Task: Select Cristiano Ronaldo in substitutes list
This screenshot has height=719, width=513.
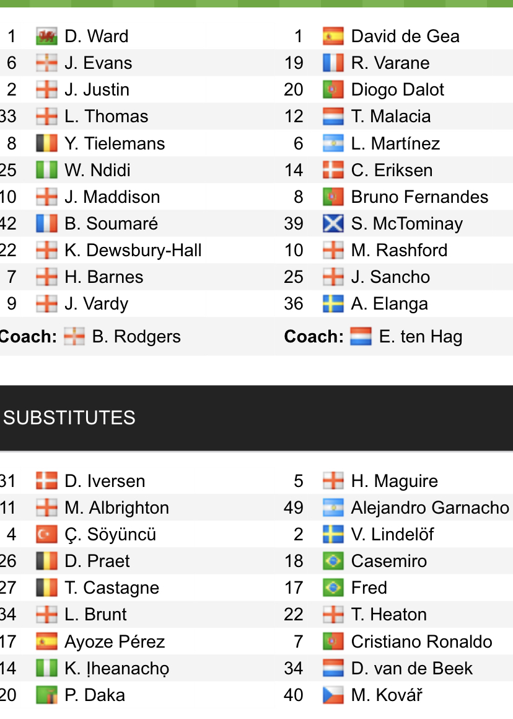Action: [x=421, y=642]
